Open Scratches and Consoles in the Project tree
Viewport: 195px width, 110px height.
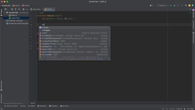coord(17,24)
